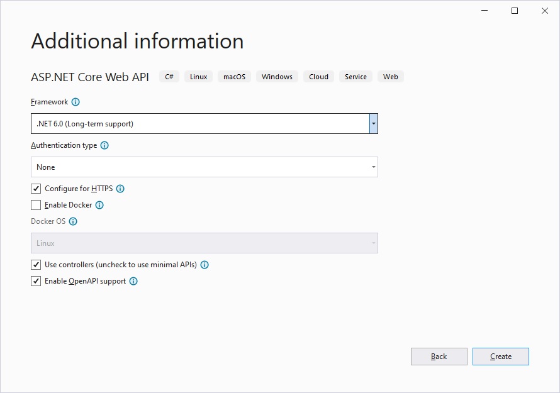Expand the Authentication type dropdown
This screenshot has width=560, height=393.
click(373, 167)
